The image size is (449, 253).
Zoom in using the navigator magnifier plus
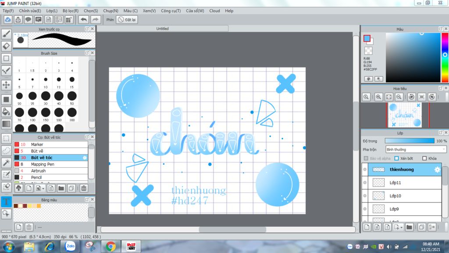coord(378,97)
